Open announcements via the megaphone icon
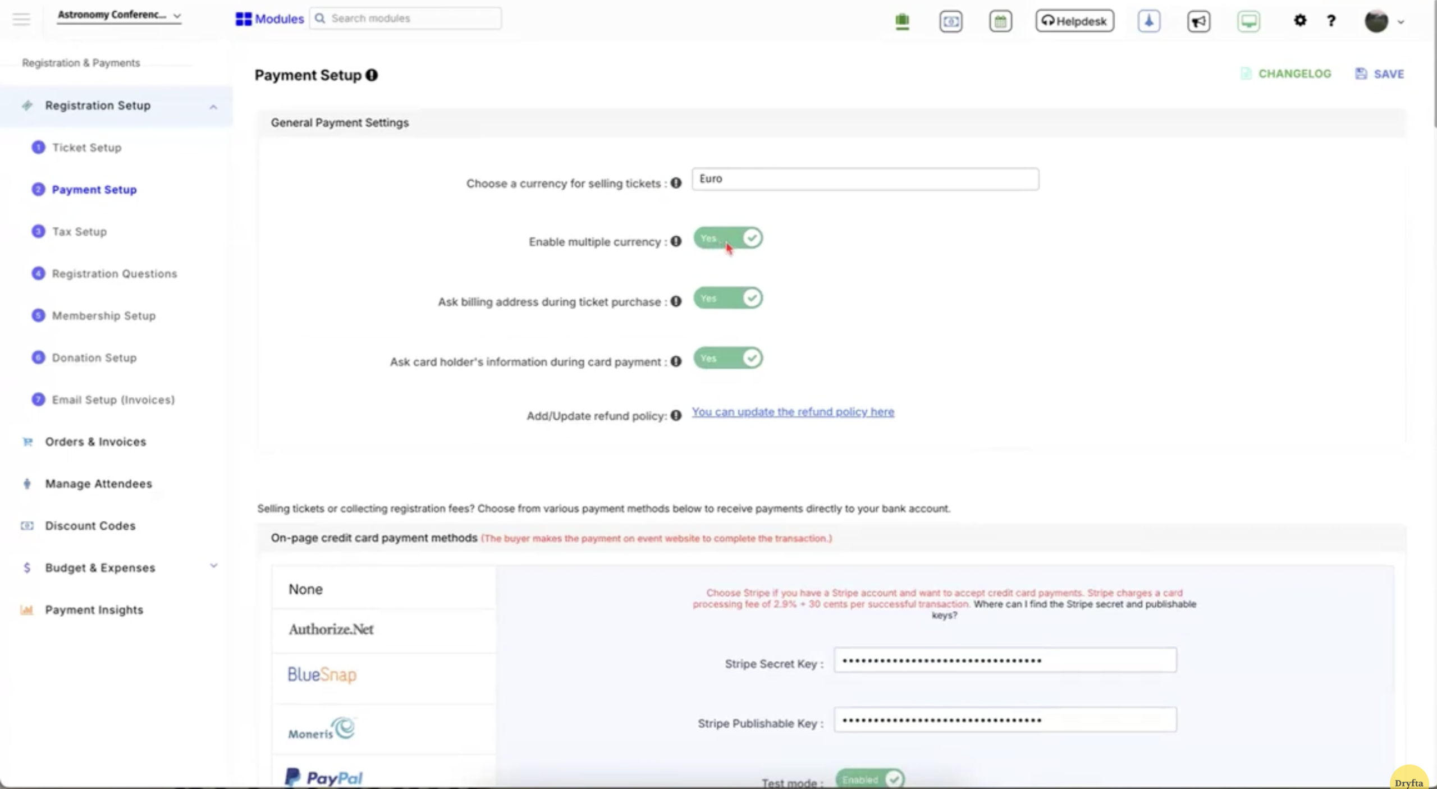Viewport: 1437px width, 789px height. pyautogui.click(x=1198, y=21)
